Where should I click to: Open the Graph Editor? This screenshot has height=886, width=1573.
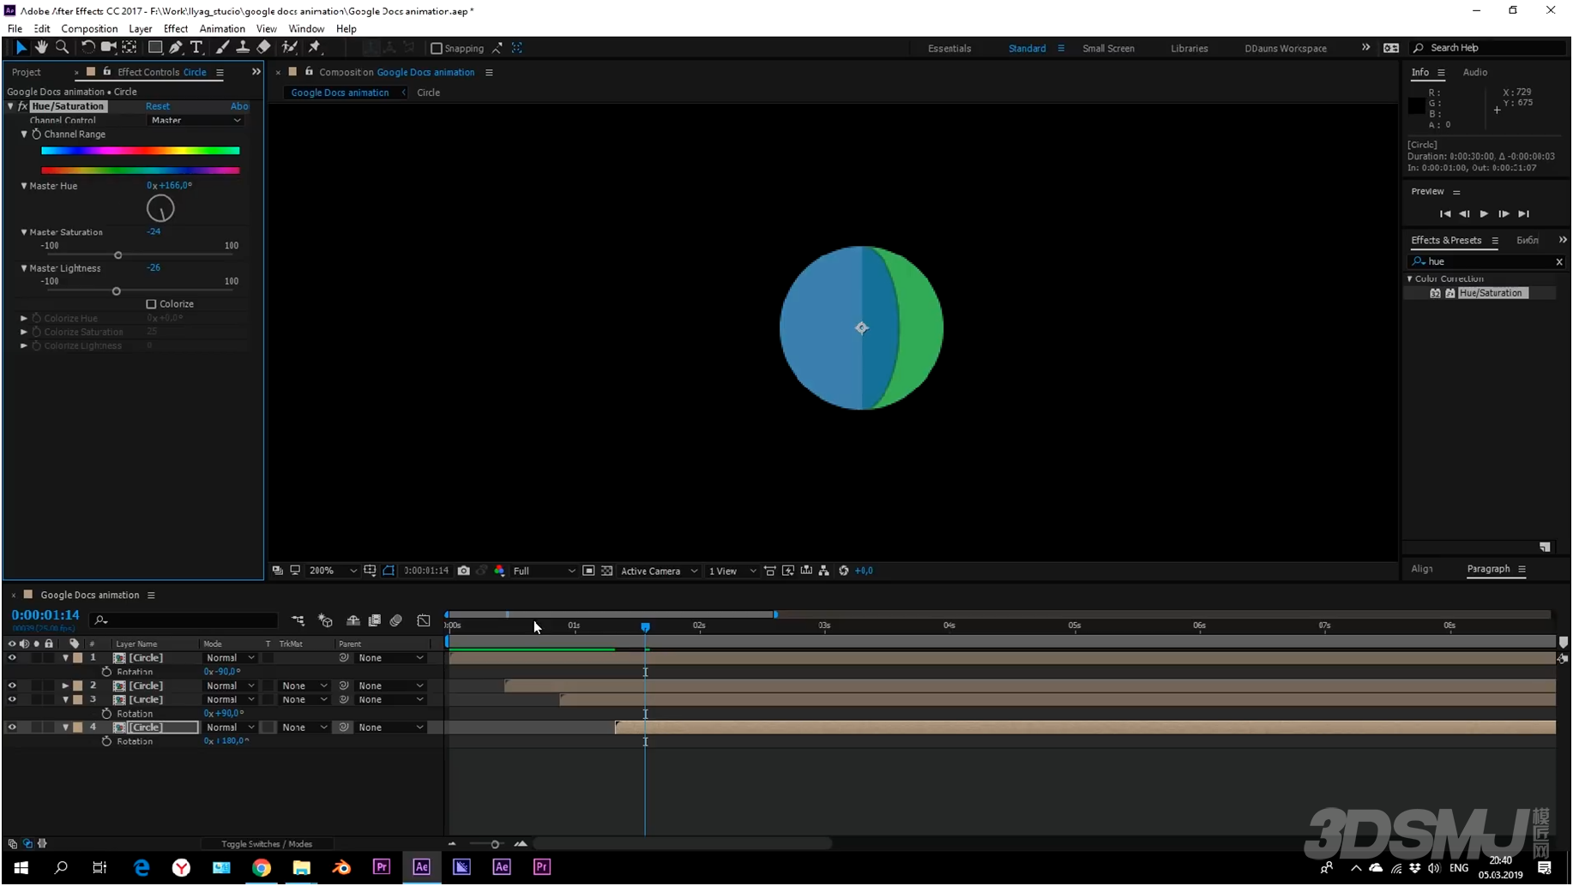point(424,621)
